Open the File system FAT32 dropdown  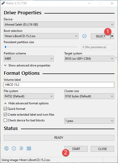[x=29, y=96]
